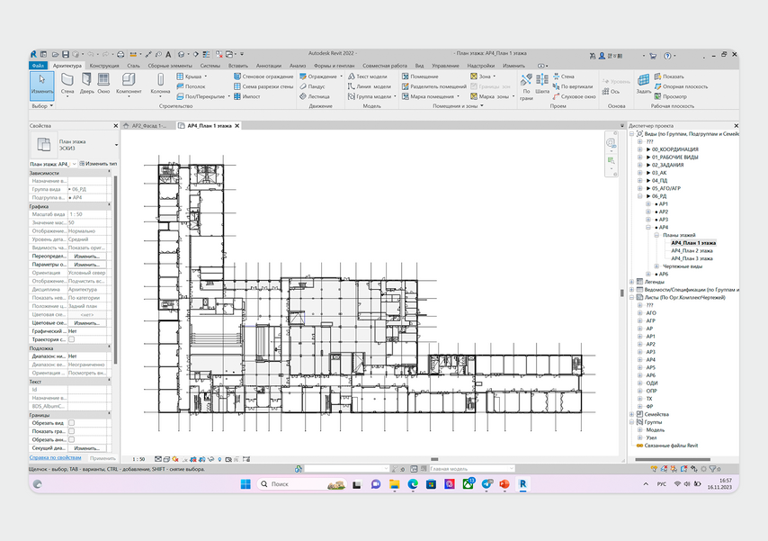Switch to the Аннотации ribbon tab
Image resolution: width=768 pixels, height=541 pixels.
tap(268, 65)
